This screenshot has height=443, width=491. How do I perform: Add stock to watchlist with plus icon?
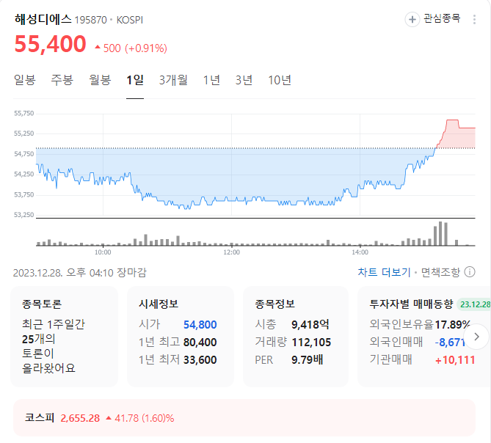pos(412,19)
